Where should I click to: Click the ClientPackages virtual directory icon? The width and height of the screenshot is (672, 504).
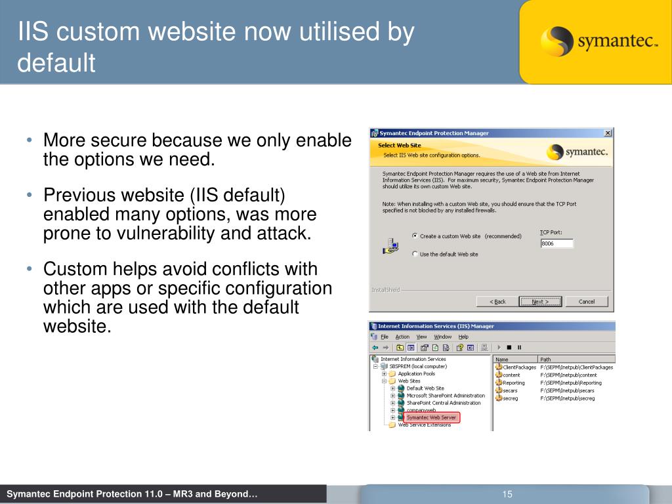pyautogui.click(x=499, y=367)
